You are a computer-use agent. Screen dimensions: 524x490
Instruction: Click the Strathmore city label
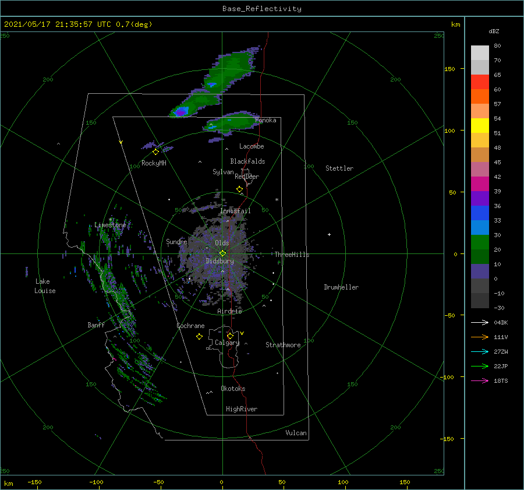[283, 345]
